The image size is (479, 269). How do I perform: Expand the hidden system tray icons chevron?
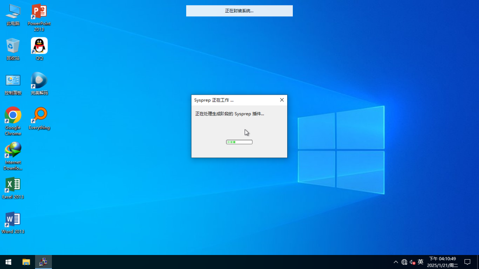click(x=396, y=262)
